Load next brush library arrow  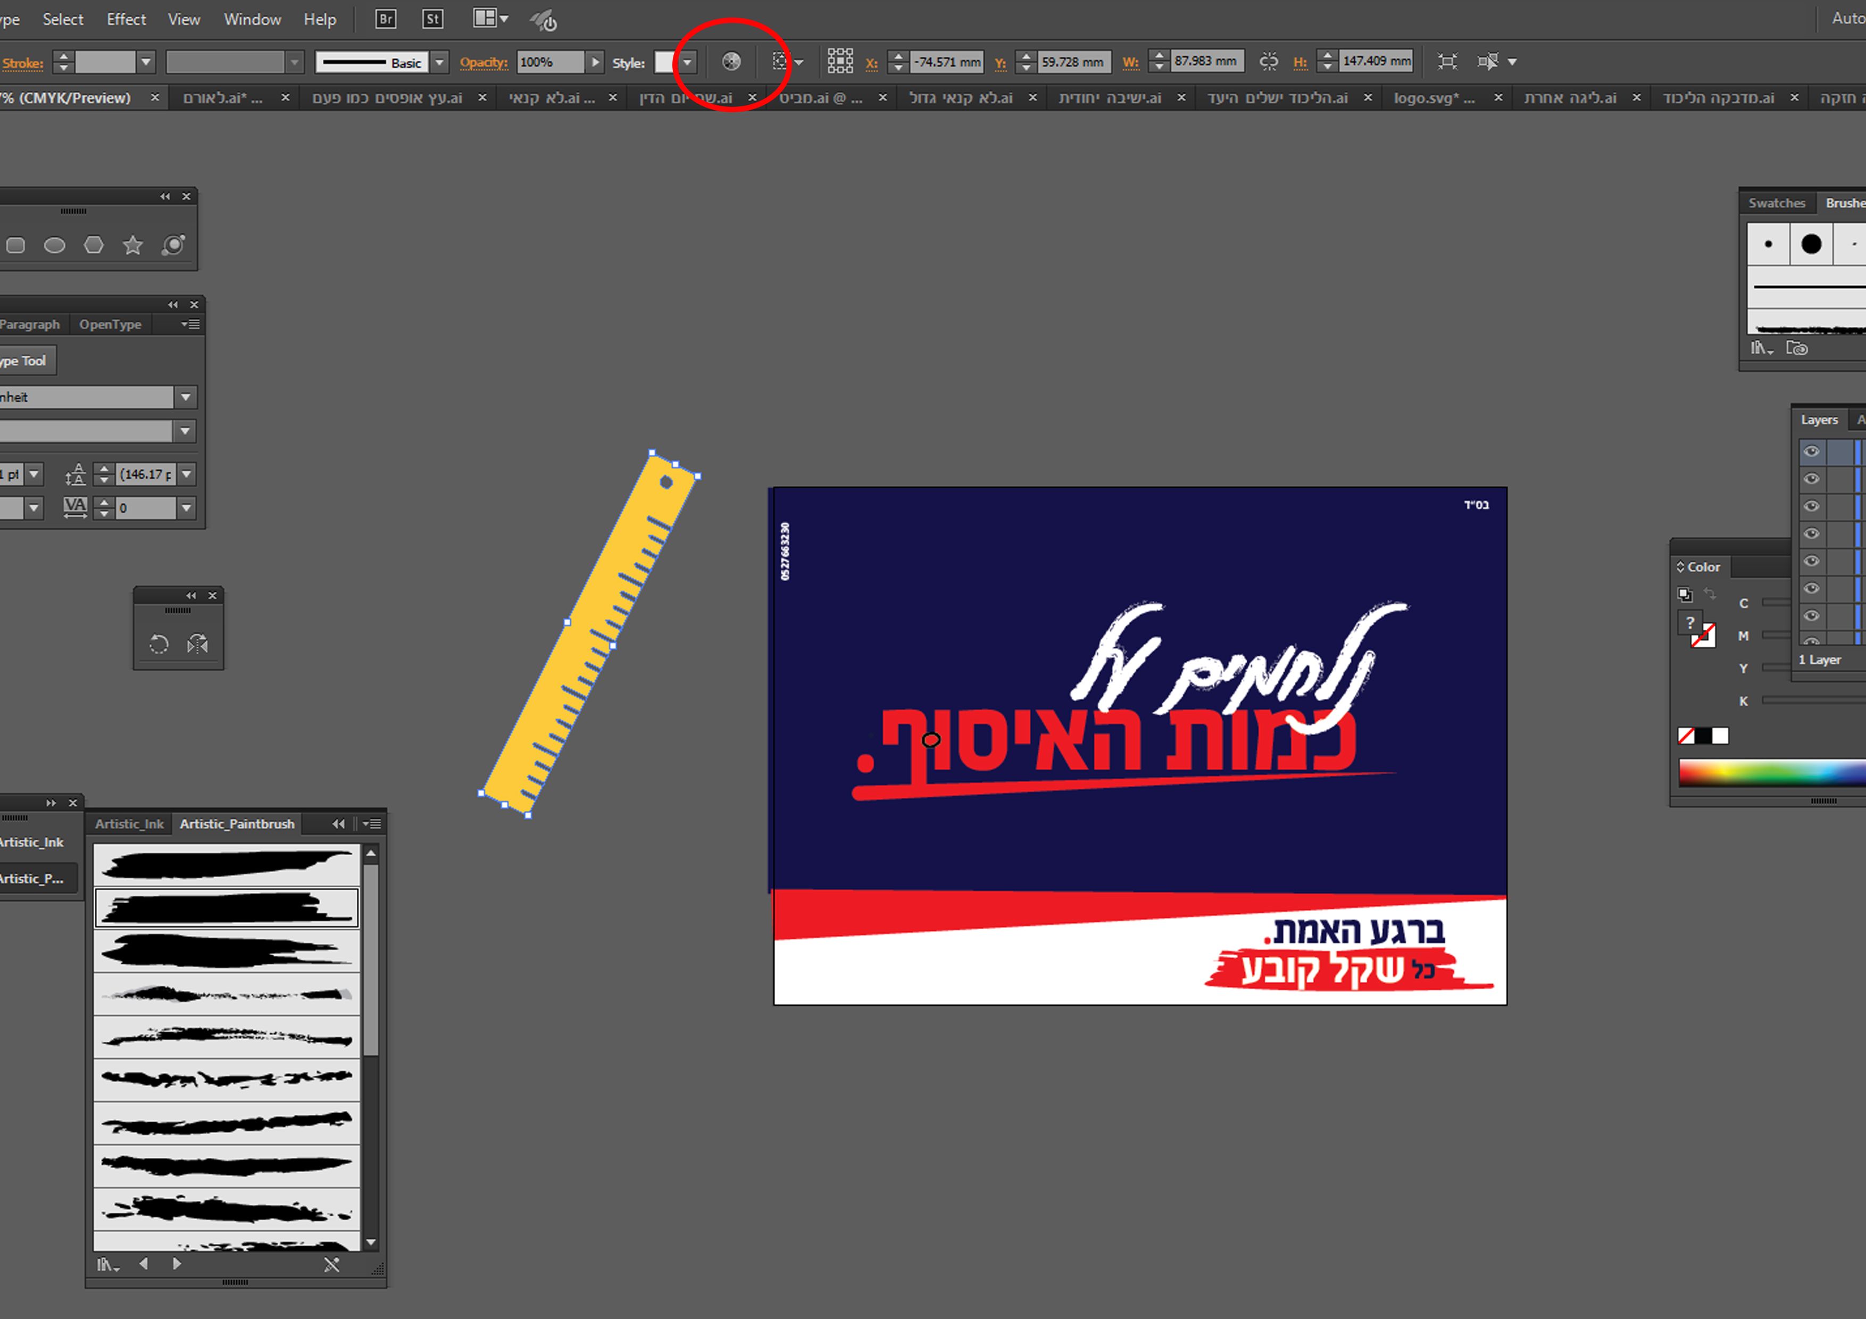coord(177,1264)
